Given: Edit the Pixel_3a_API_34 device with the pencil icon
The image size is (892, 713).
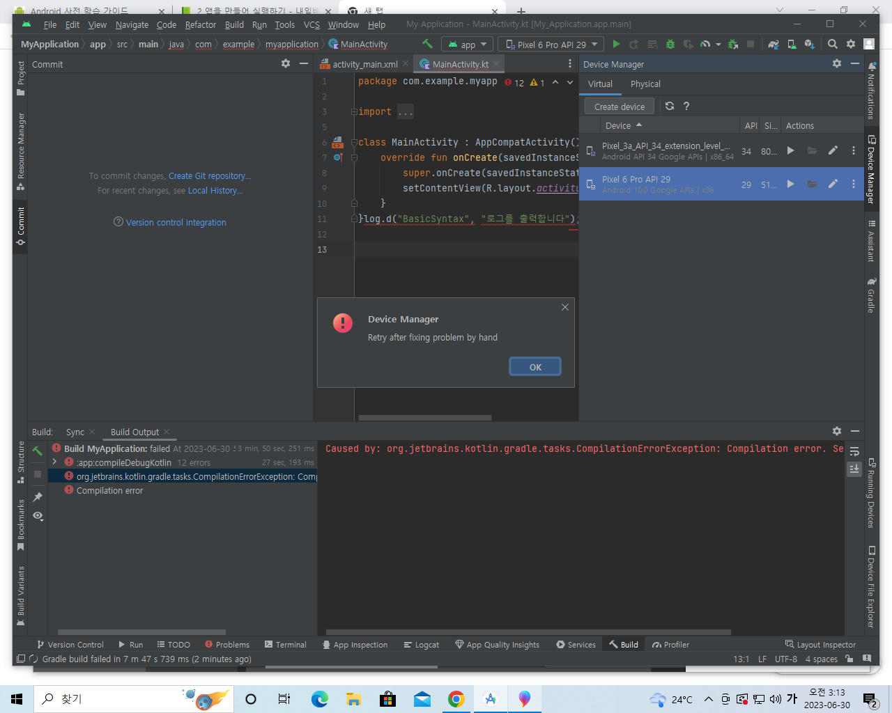Looking at the screenshot, I should (x=833, y=150).
